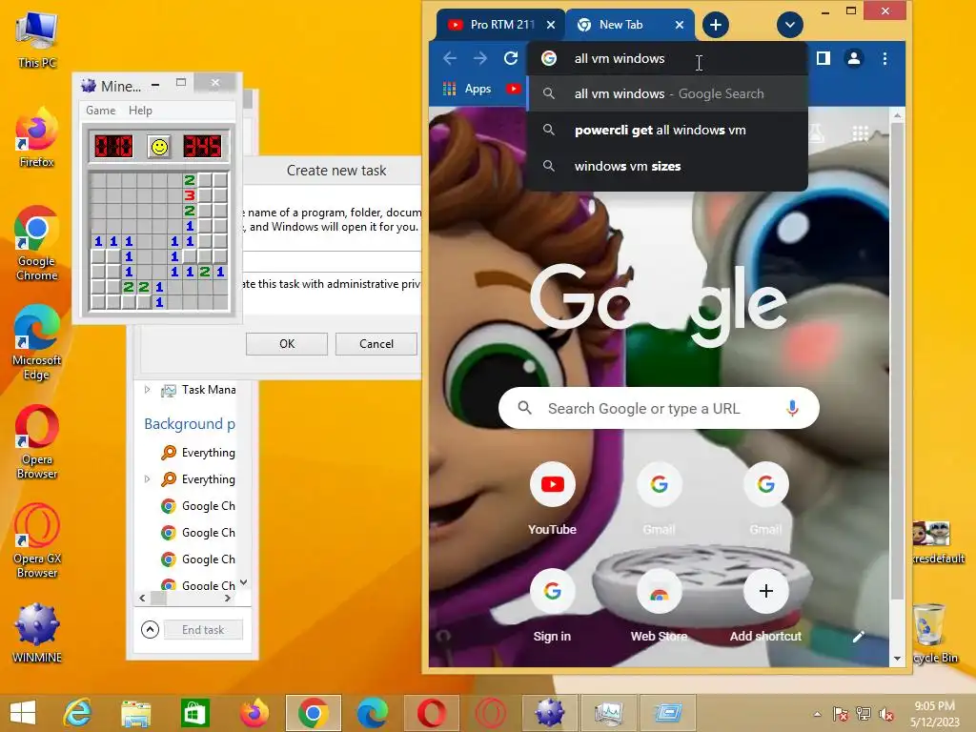Viewport: 976px width, 732px height.
Task: Click voice search microphone icon
Action: [792, 408]
